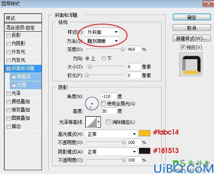Click the size value field showing 8

[x=134, y=67]
